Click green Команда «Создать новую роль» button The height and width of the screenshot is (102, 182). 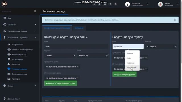tap(61, 83)
